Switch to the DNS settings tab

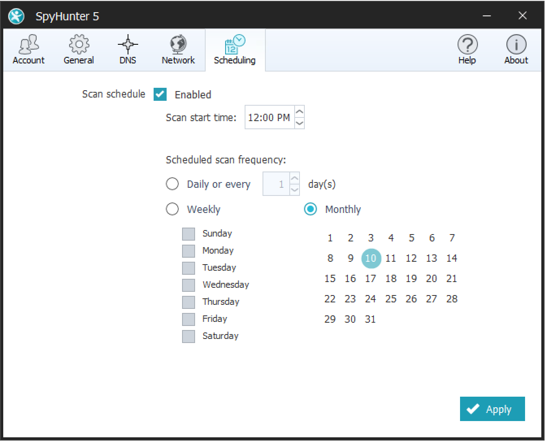(128, 50)
